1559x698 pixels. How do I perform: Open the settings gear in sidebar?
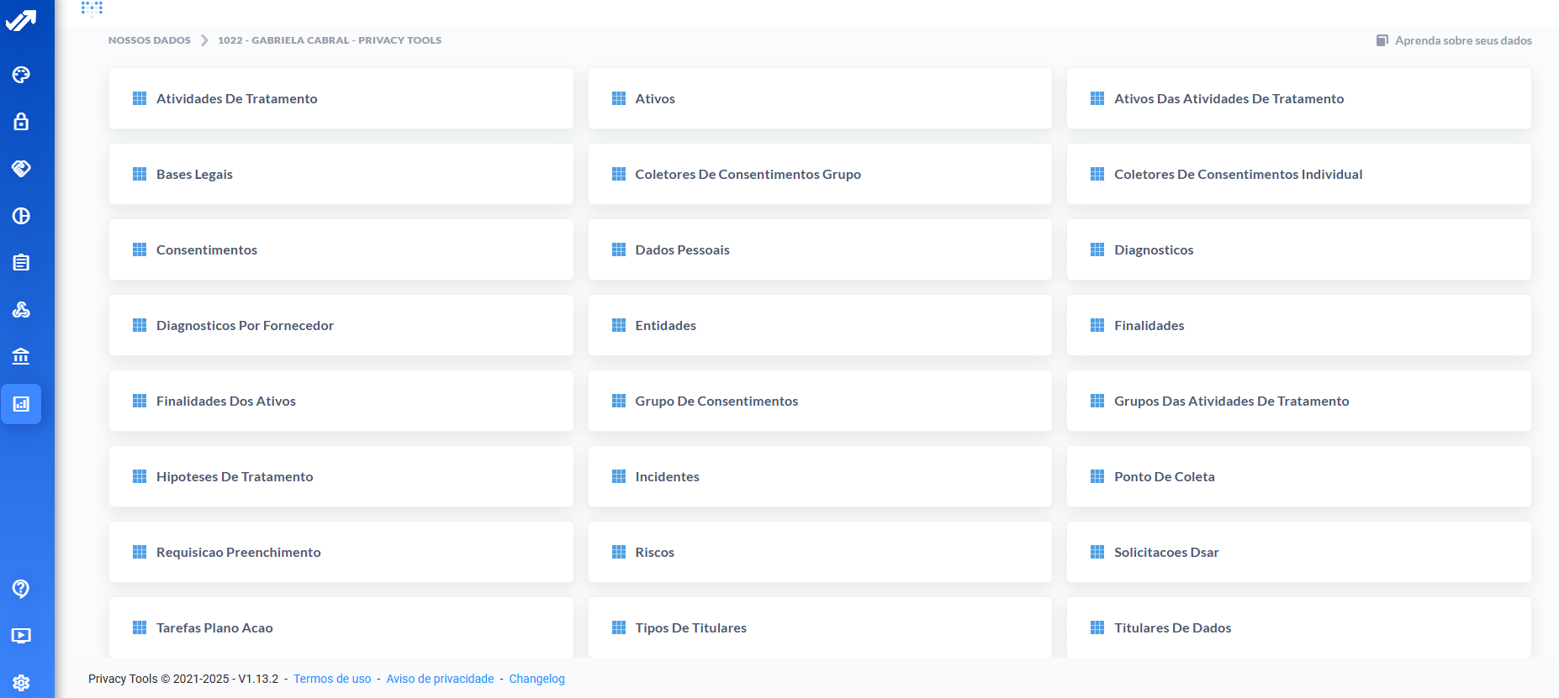(x=21, y=683)
